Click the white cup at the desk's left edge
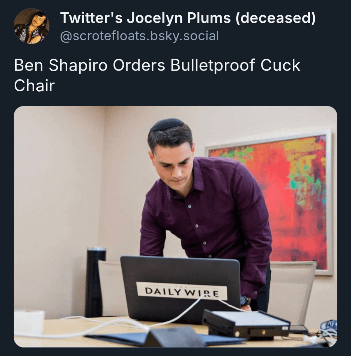 pyautogui.click(x=29, y=323)
